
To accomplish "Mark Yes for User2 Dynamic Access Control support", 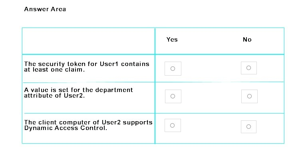I will [173, 125].
